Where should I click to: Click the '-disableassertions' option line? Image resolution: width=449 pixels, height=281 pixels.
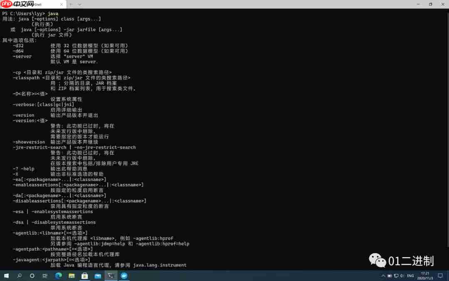(x=79, y=201)
